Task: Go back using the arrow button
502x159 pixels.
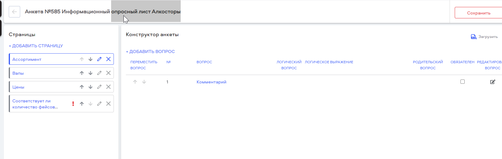Action: (x=14, y=12)
